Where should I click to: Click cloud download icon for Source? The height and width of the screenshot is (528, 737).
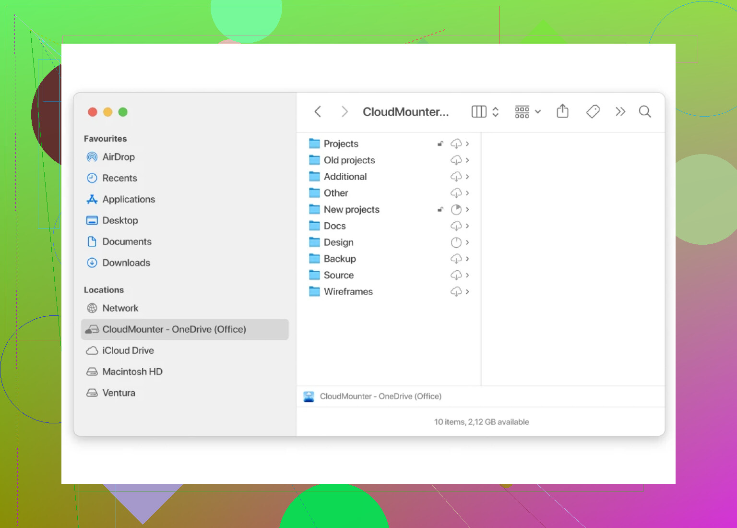(x=456, y=275)
